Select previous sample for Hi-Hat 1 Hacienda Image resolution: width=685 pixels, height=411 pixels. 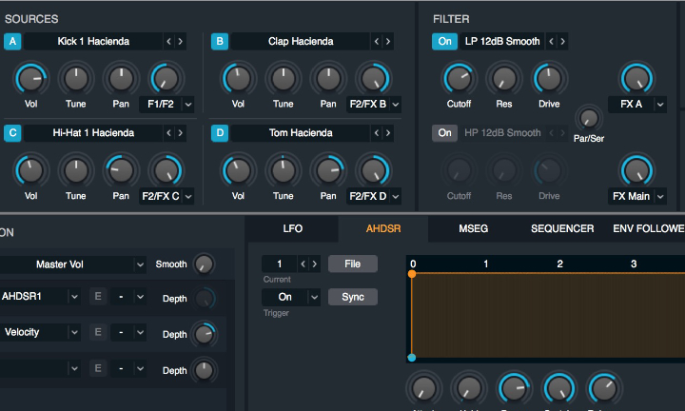tap(169, 133)
